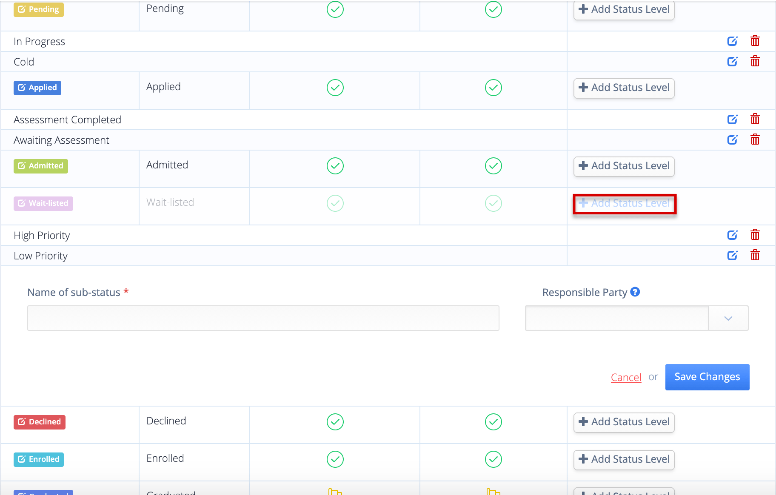Edit the Assessment Completed sub-status
This screenshot has height=495, width=776.
(x=733, y=119)
